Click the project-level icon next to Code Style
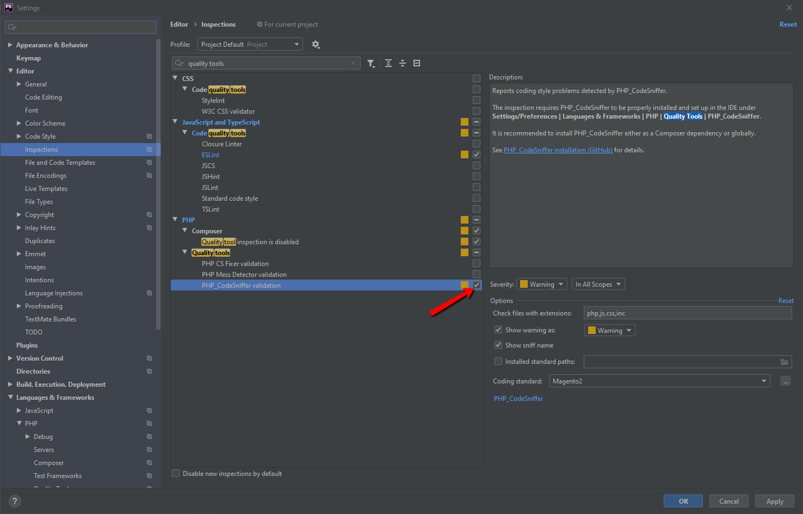Image resolution: width=803 pixels, height=514 pixels. (x=149, y=137)
